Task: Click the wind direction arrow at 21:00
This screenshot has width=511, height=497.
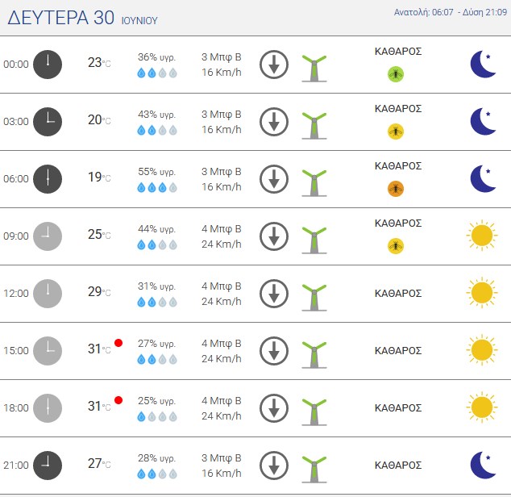Action: 274,466
